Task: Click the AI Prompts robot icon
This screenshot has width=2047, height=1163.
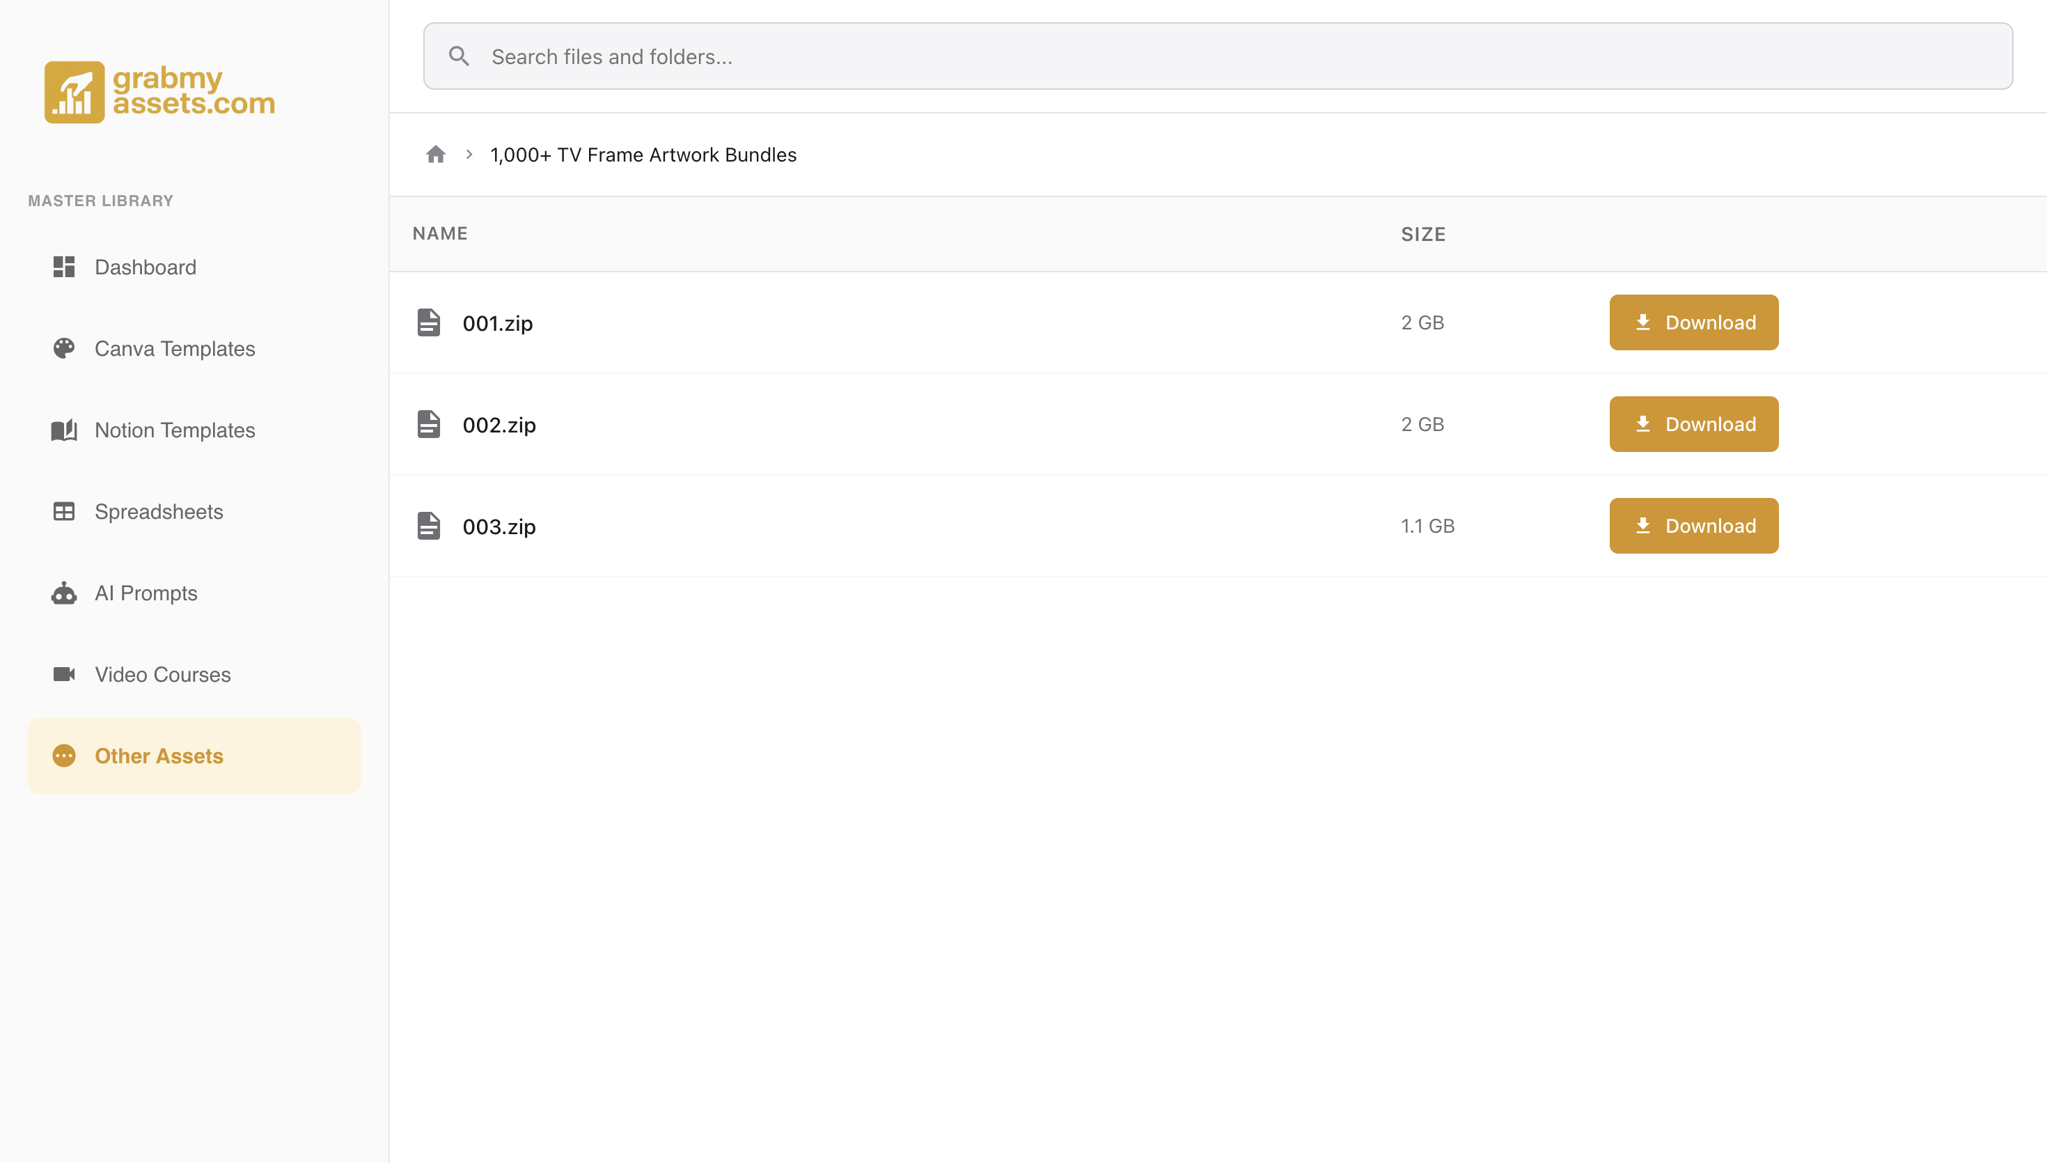Action: (64, 593)
